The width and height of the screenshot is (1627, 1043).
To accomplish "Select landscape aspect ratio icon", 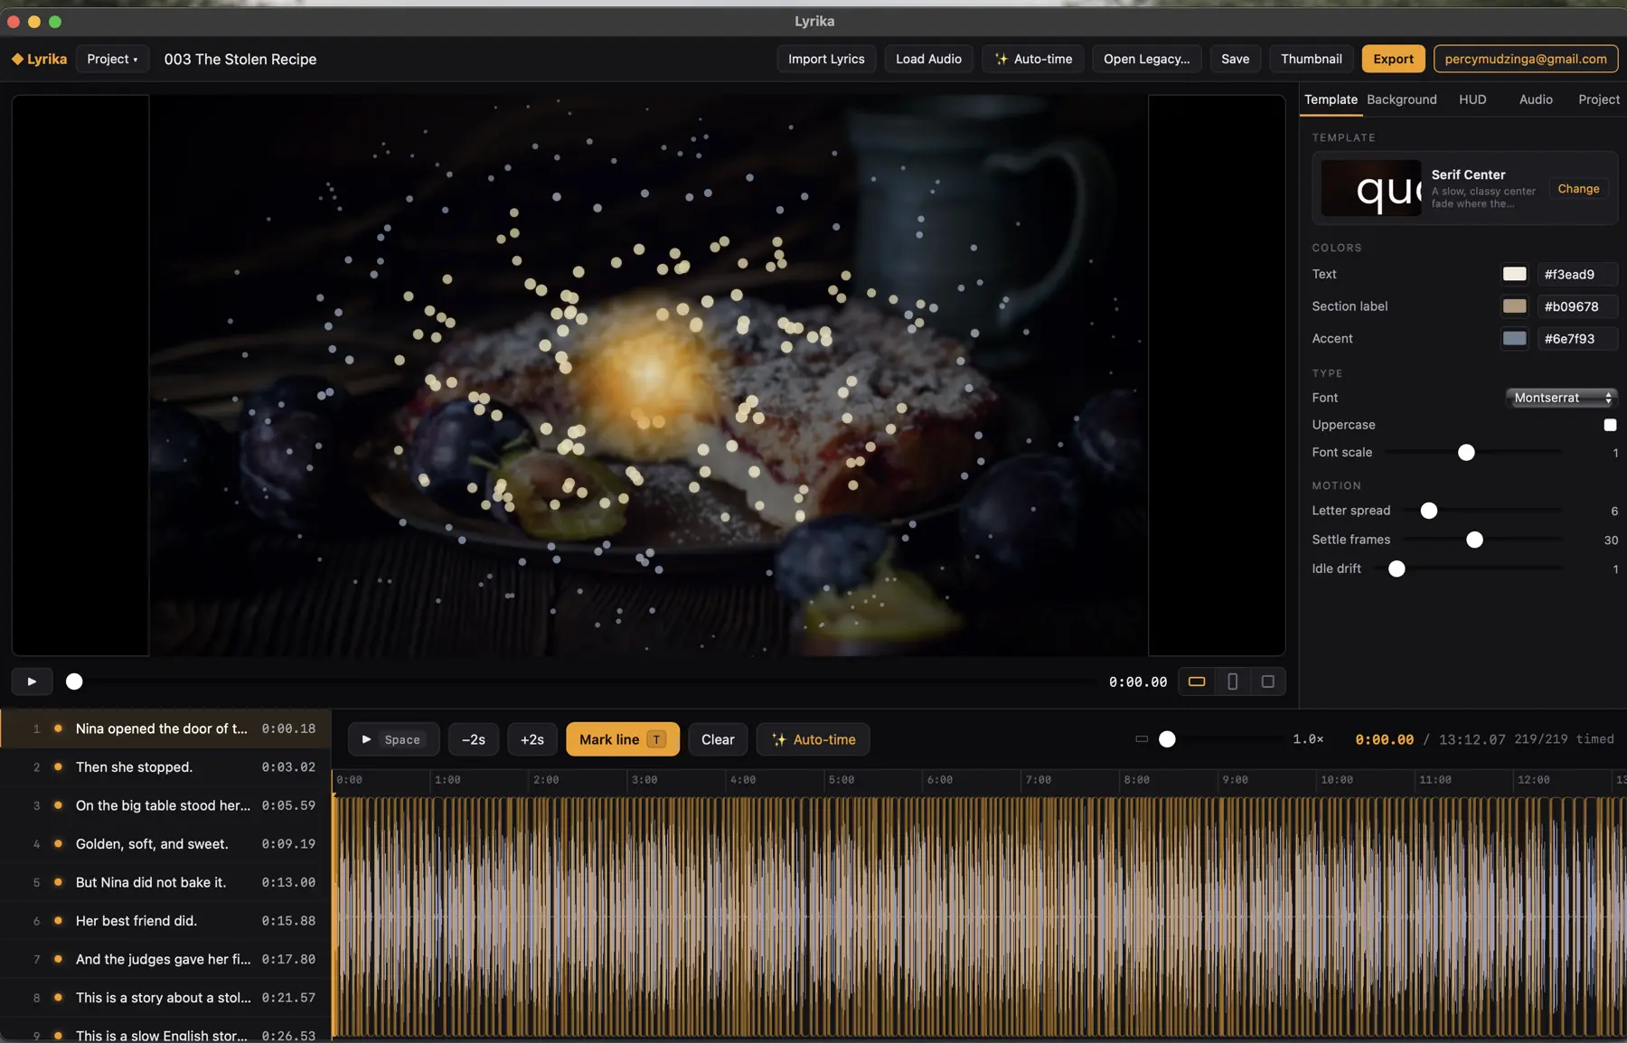I will coord(1196,681).
